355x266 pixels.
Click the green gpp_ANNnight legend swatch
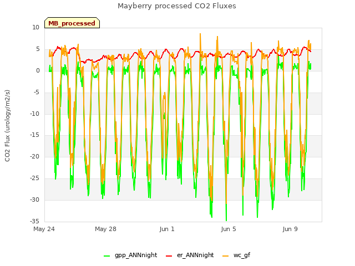click(x=106, y=256)
